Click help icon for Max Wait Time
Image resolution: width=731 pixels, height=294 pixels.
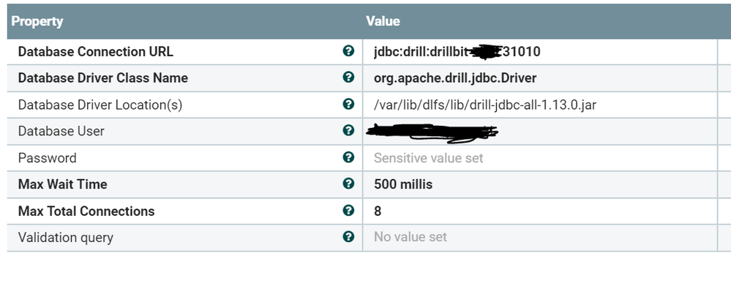[x=348, y=184]
